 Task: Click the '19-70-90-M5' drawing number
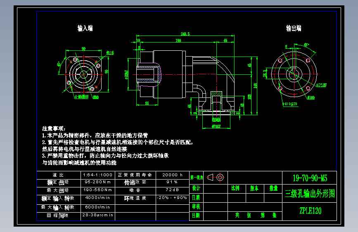pos(310,178)
